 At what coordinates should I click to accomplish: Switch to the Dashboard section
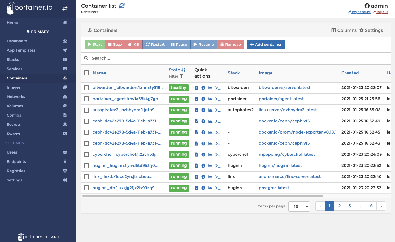pyautogui.click(x=17, y=41)
